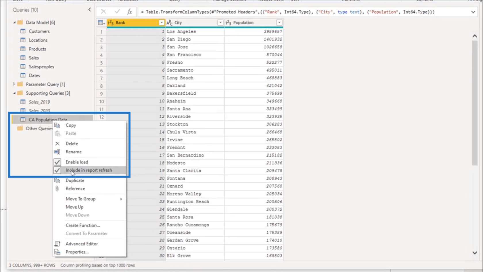483x272 pixels.
Task: Click the City column data type icon
Action: (x=170, y=22)
